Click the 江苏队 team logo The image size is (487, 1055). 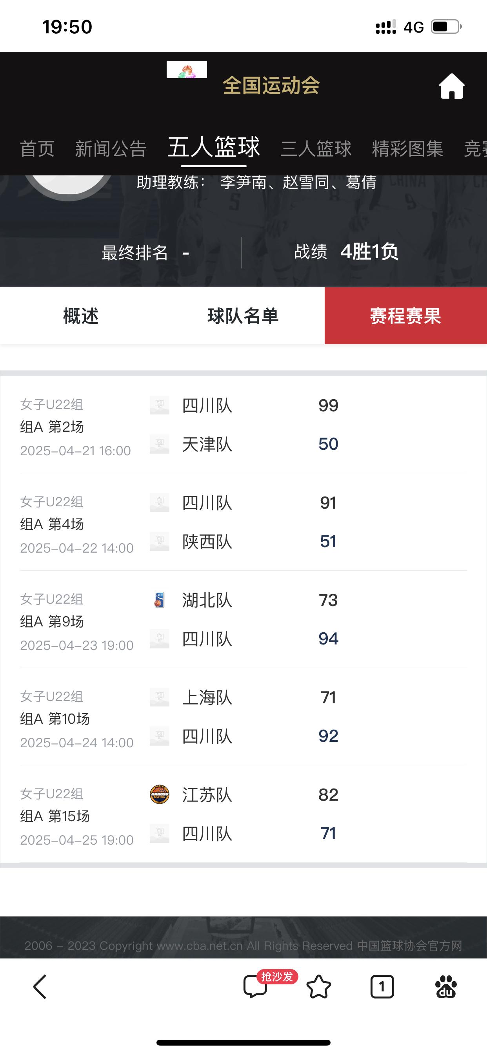click(x=160, y=794)
